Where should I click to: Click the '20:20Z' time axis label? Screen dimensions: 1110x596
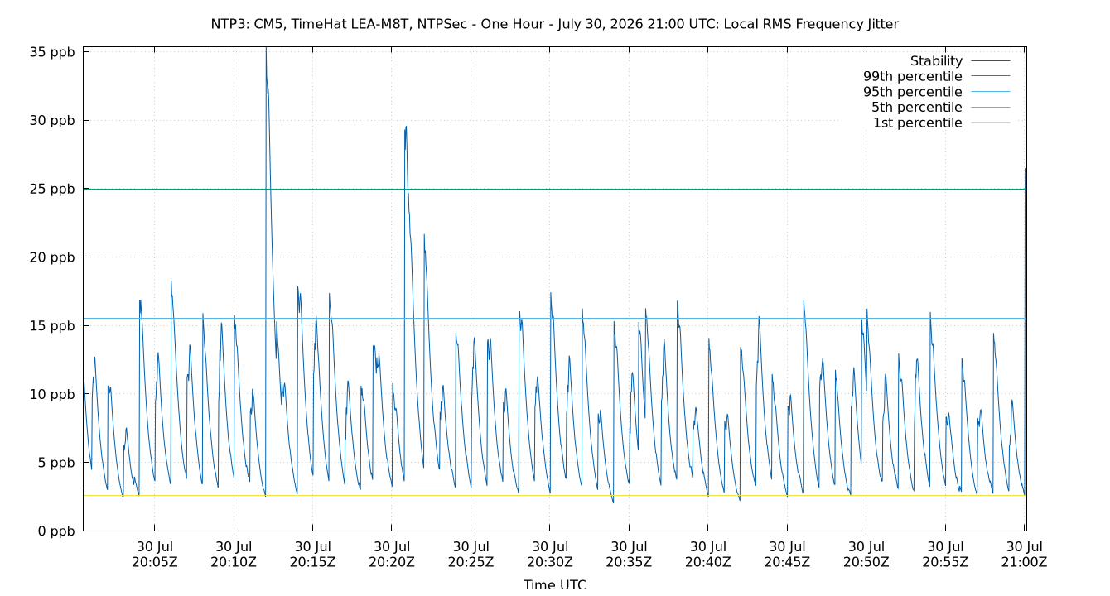[392, 561]
